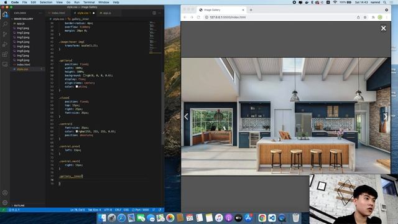398x224 pixels.
Task: Open Finder from the Dock
Action: click(102, 218)
